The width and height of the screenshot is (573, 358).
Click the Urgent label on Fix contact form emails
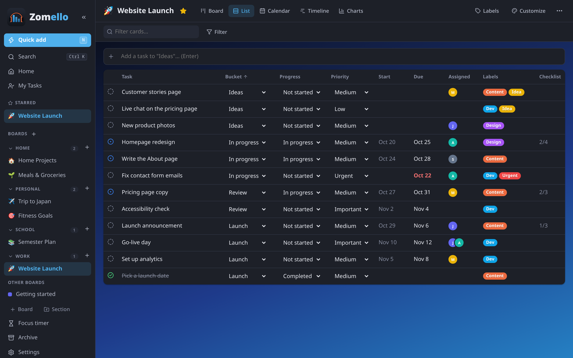(510, 176)
